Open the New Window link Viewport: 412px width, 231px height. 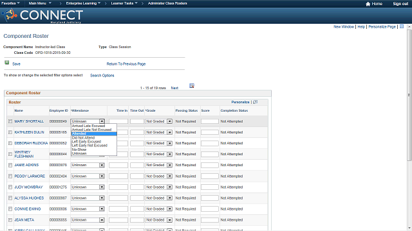344,27
